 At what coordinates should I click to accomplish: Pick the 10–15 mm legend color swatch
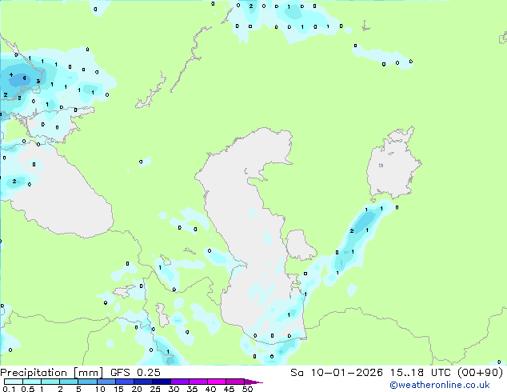coord(106,382)
